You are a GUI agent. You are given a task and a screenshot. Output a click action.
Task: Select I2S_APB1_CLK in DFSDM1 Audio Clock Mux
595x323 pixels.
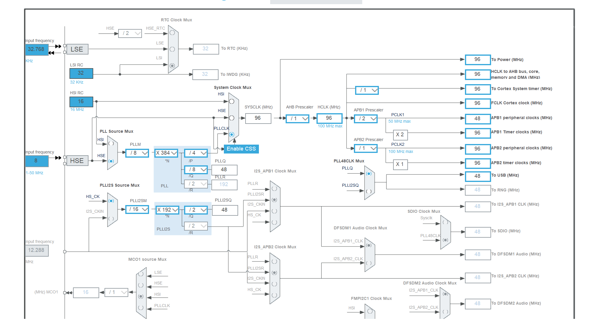369,245
